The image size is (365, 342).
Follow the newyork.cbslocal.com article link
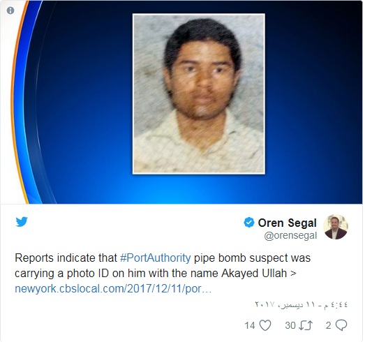113,289
